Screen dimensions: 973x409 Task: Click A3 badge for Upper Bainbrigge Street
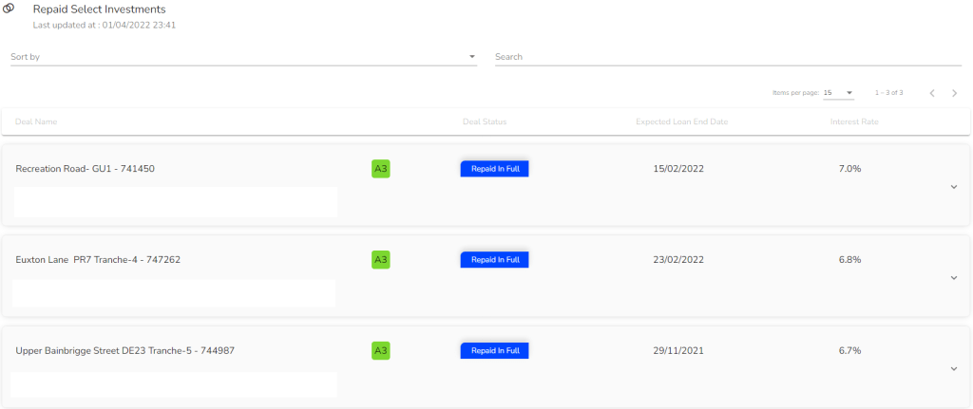(x=381, y=350)
